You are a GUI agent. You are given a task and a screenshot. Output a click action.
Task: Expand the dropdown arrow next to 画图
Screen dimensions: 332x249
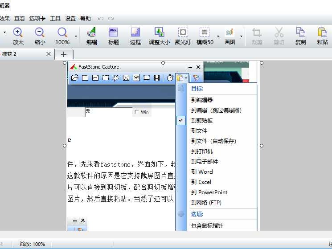(x=242, y=36)
